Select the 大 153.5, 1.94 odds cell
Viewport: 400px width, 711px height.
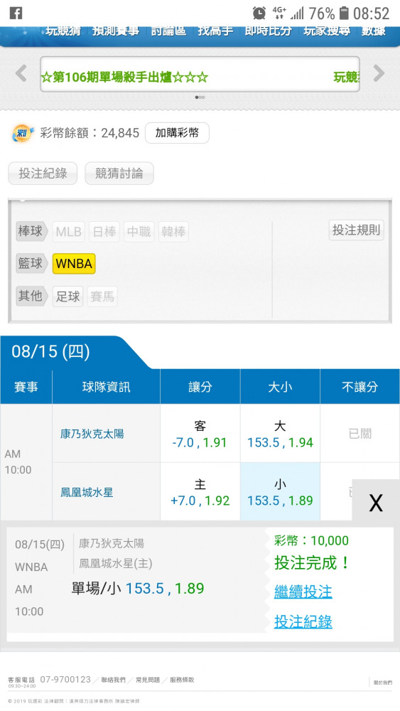[280, 434]
